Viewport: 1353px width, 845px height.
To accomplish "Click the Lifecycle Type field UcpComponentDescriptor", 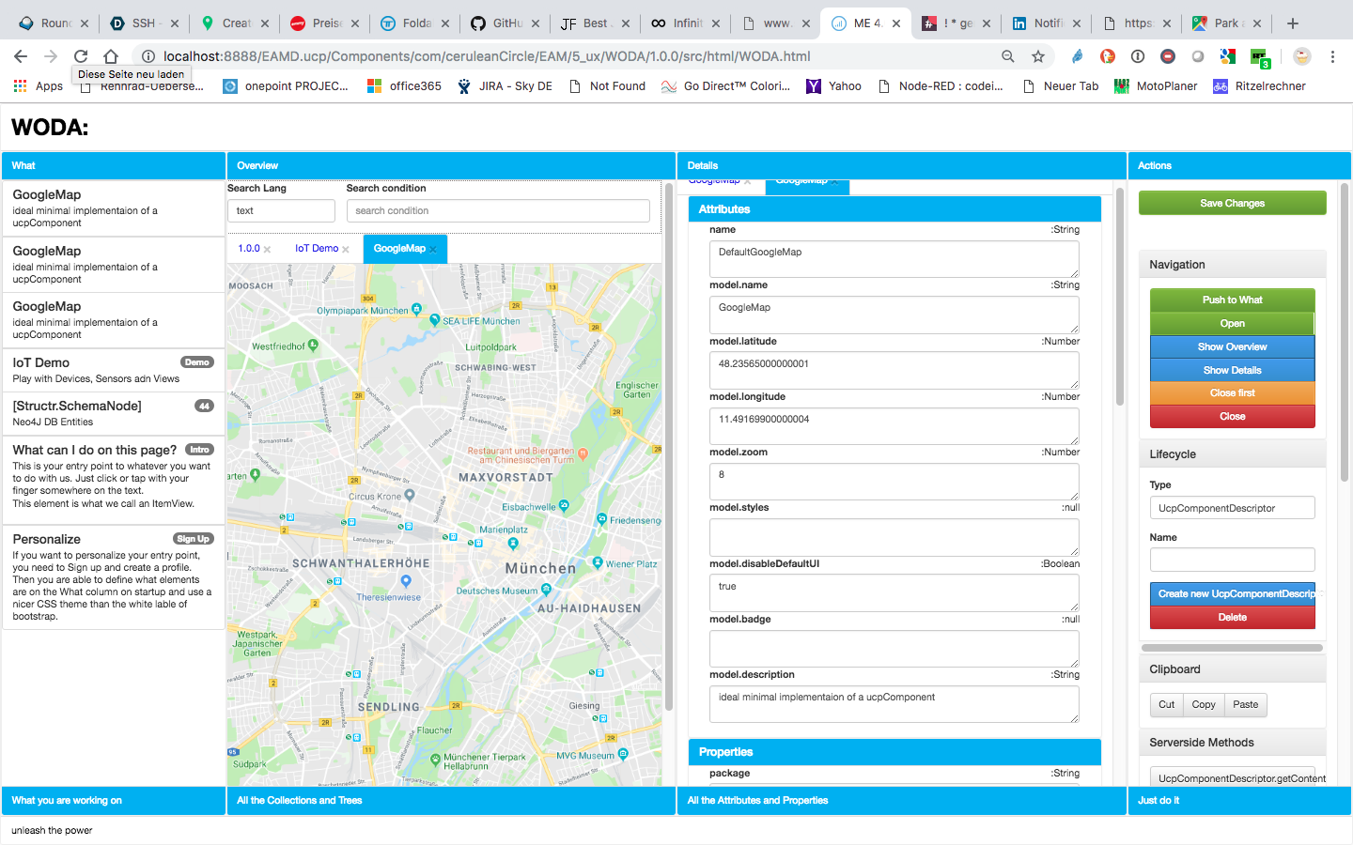I will tap(1232, 508).
